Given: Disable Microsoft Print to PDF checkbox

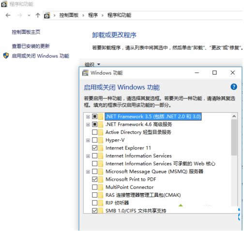Looking at the screenshot, I should pos(94,179).
